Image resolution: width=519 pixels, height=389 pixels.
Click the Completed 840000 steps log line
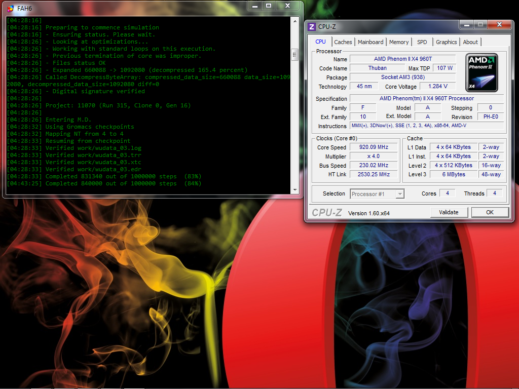pyautogui.click(x=104, y=183)
